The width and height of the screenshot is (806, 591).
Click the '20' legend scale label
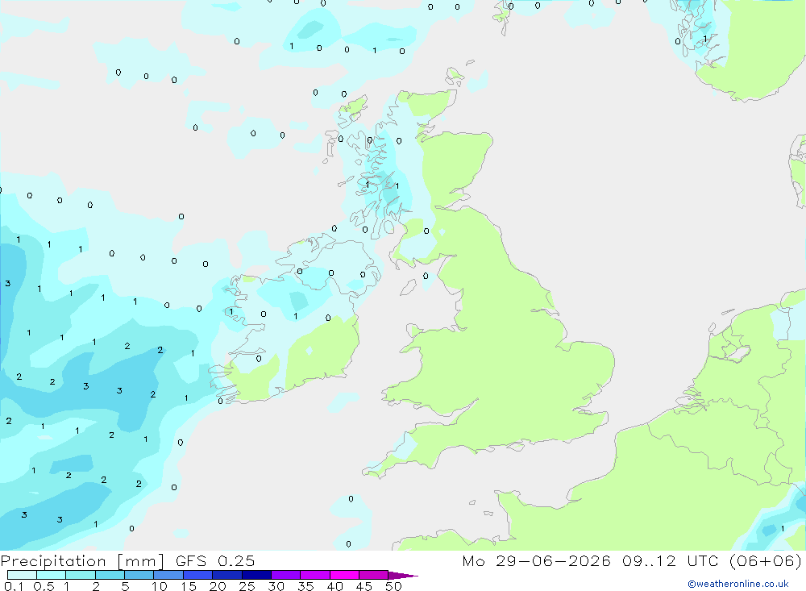pos(218,586)
